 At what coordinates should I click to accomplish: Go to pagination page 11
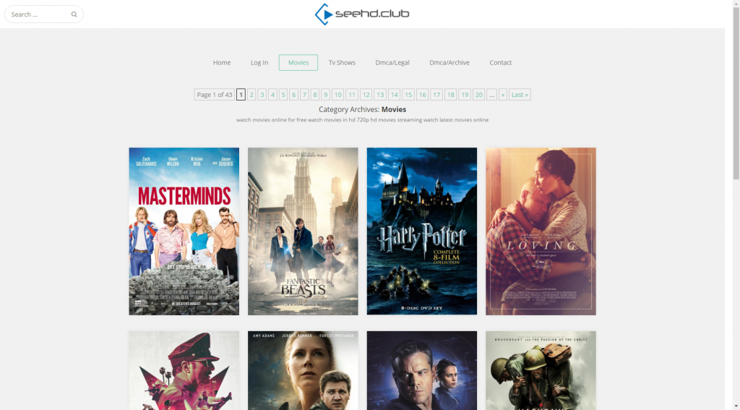click(352, 95)
